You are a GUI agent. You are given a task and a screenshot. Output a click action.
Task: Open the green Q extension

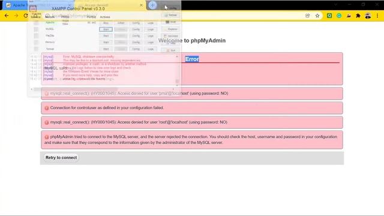[x=329, y=16]
